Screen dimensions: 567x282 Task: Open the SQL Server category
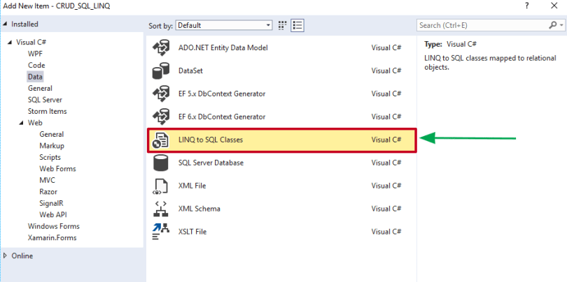coord(45,100)
